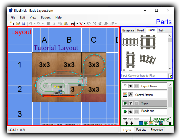Save the current layout
Screen dimensions: 181x140
24,24
